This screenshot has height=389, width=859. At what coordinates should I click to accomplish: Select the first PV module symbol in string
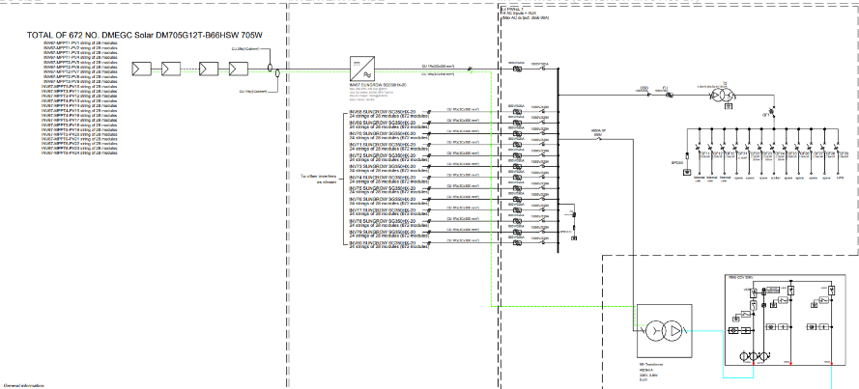pos(142,69)
